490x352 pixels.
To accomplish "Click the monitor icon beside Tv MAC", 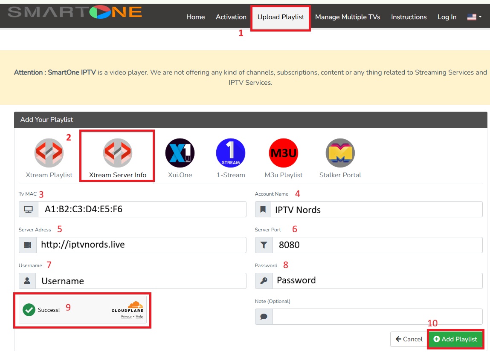I will pos(29,209).
